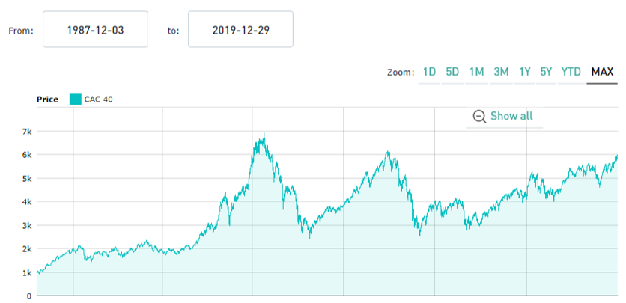
Task: Click the 7k y-axis label
Action: point(26,132)
